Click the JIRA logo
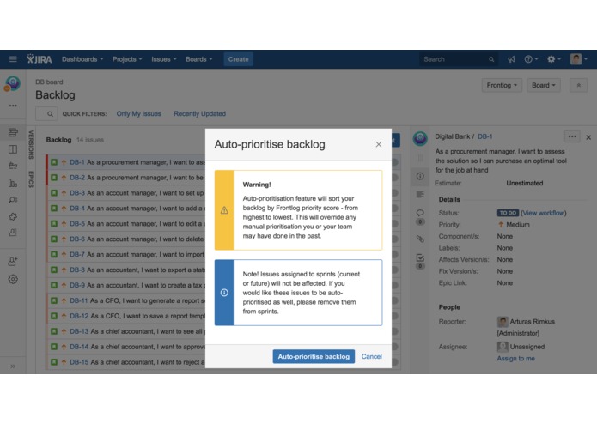Screen dimensions: 597x424 (x=40, y=59)
